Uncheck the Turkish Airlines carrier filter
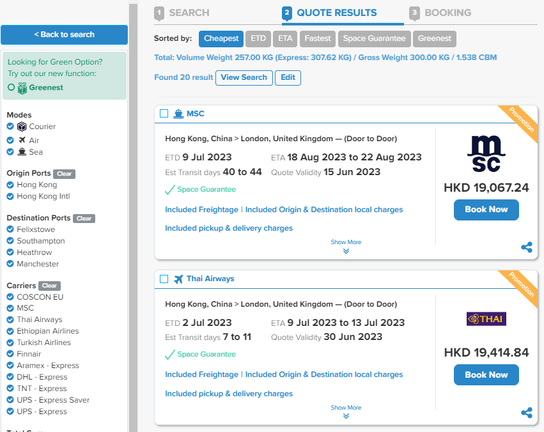Screen dimensions: 544x432 click(10, 343)
